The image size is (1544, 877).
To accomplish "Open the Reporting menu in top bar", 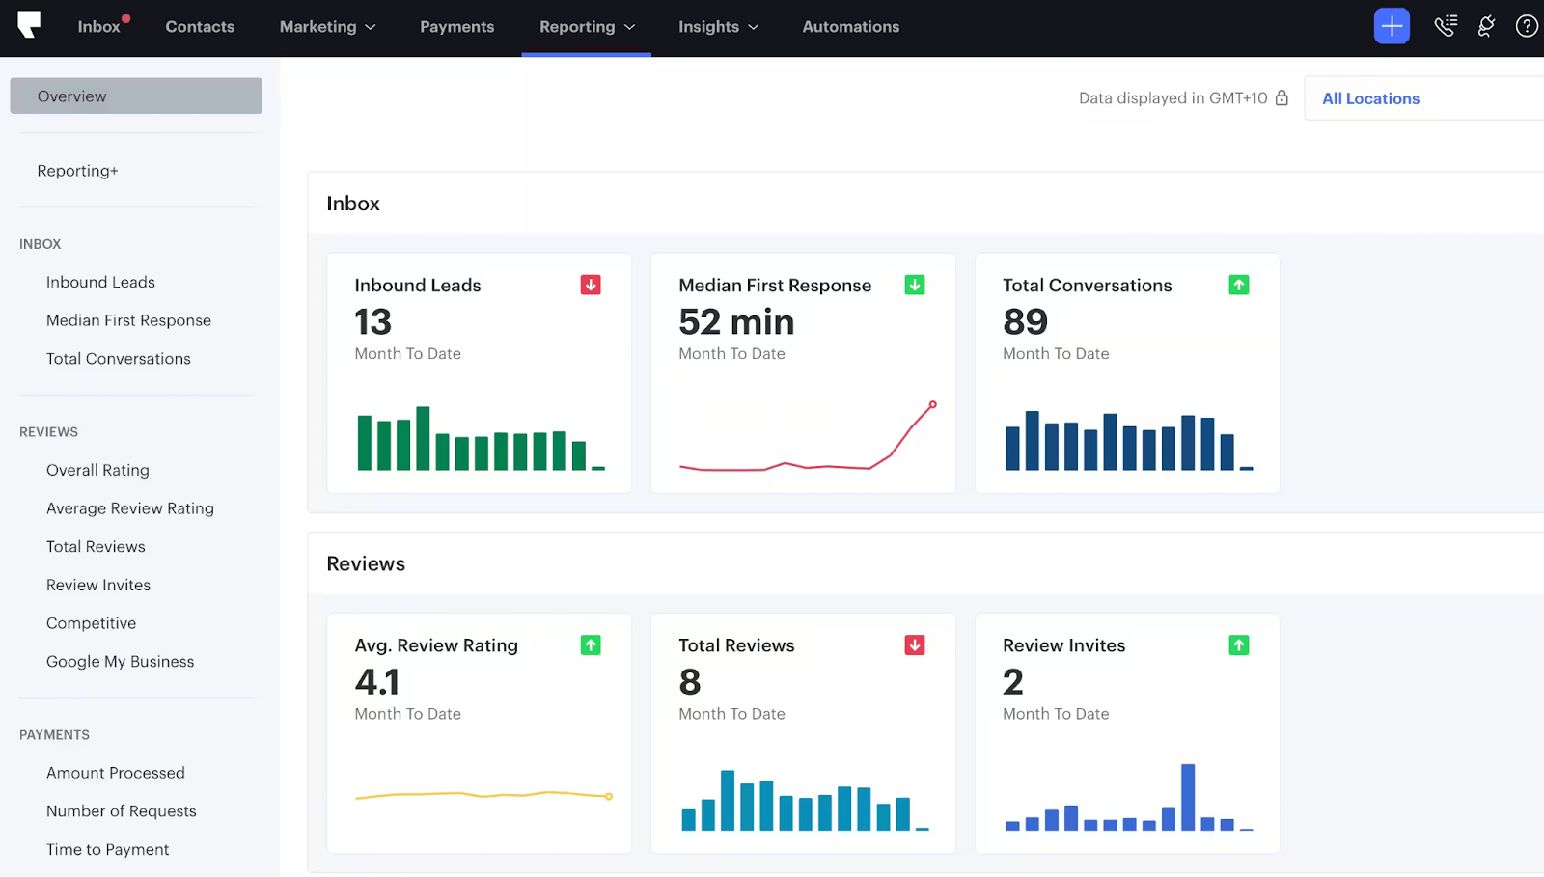I will coord(587,27).
